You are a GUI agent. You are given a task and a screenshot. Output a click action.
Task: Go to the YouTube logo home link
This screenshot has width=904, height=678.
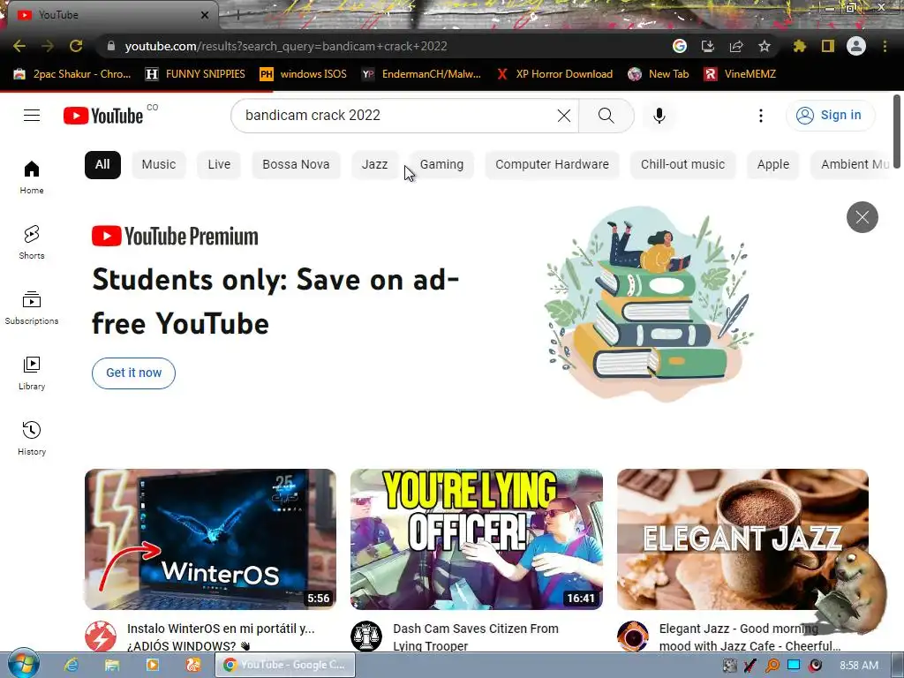[103, 116]
